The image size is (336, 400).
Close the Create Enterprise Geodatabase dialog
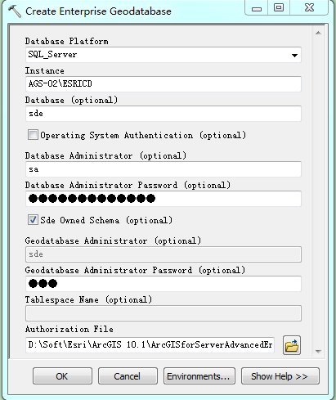(309, 7)
